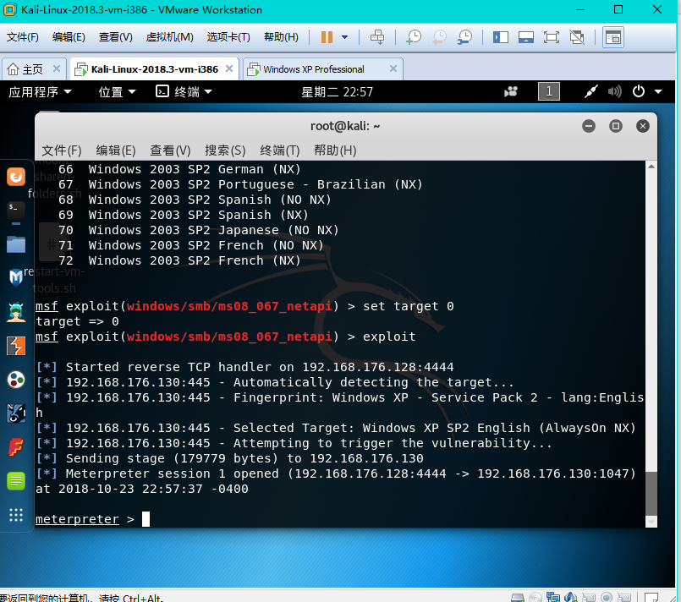Switch to Windows XP Professional tab
The height and width of the screenshot is (602, 681).
tap(314, 69)
